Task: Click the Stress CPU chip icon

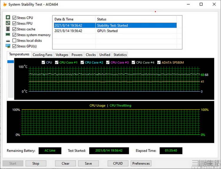Action: [x=8, y=17]
